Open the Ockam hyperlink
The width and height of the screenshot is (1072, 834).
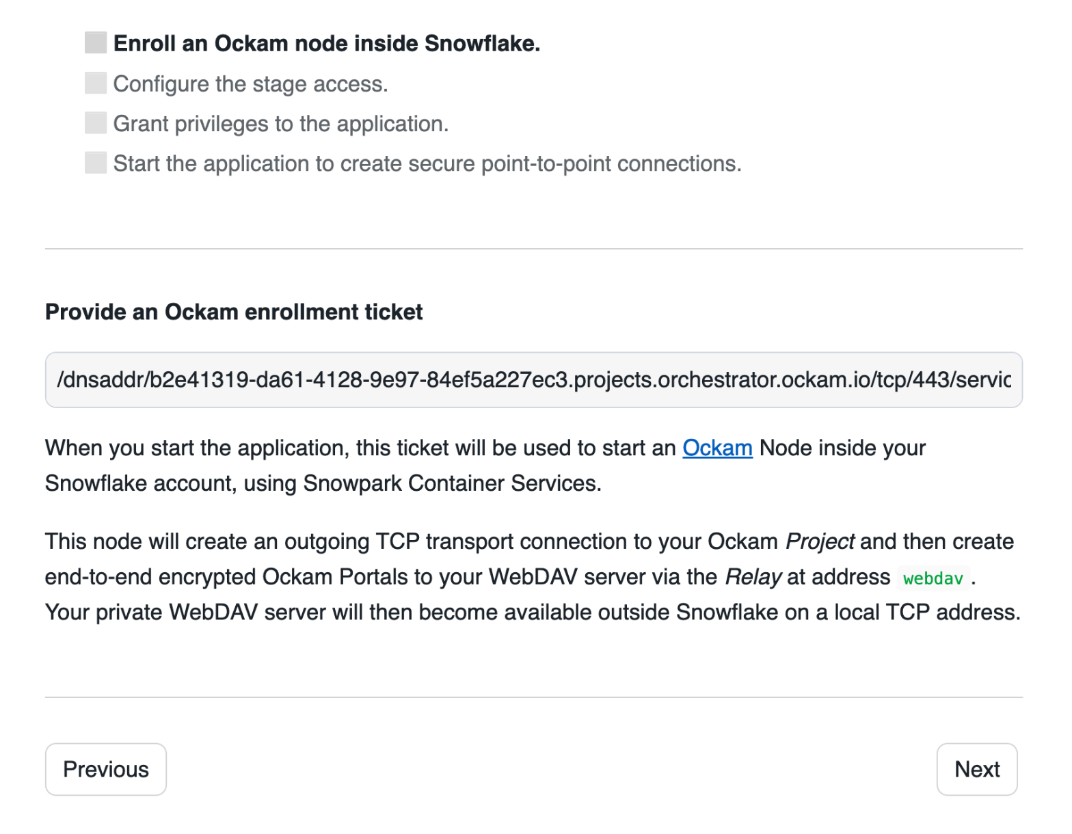pyautogui.click(x=717, y=448)
